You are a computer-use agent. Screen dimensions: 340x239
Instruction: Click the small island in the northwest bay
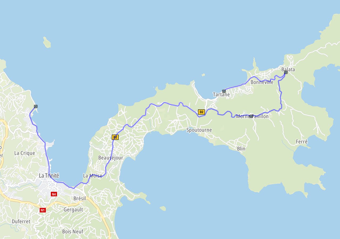coord(47,43)
